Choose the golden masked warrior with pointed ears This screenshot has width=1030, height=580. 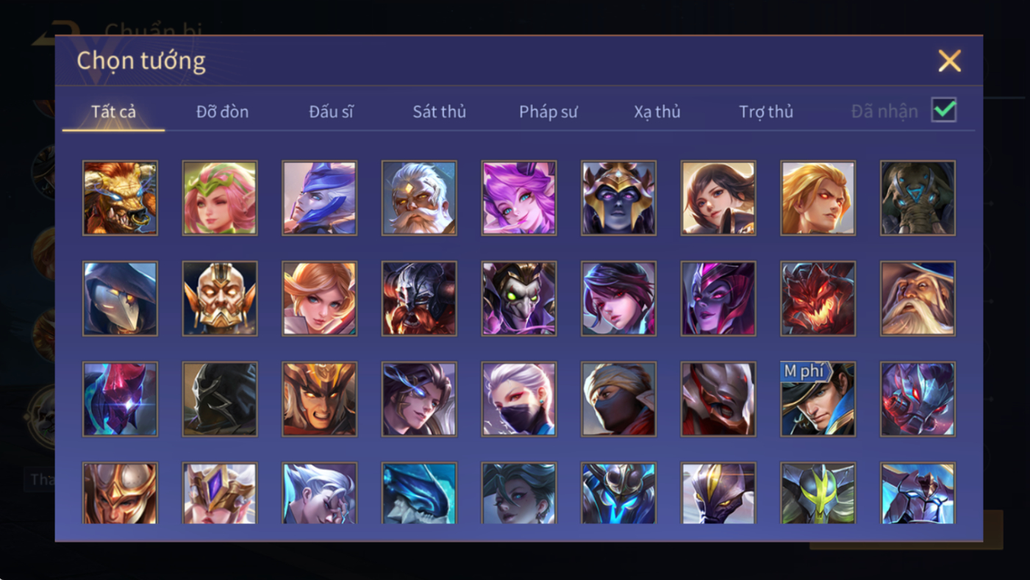pyautogui.click(x=220, y=298)
